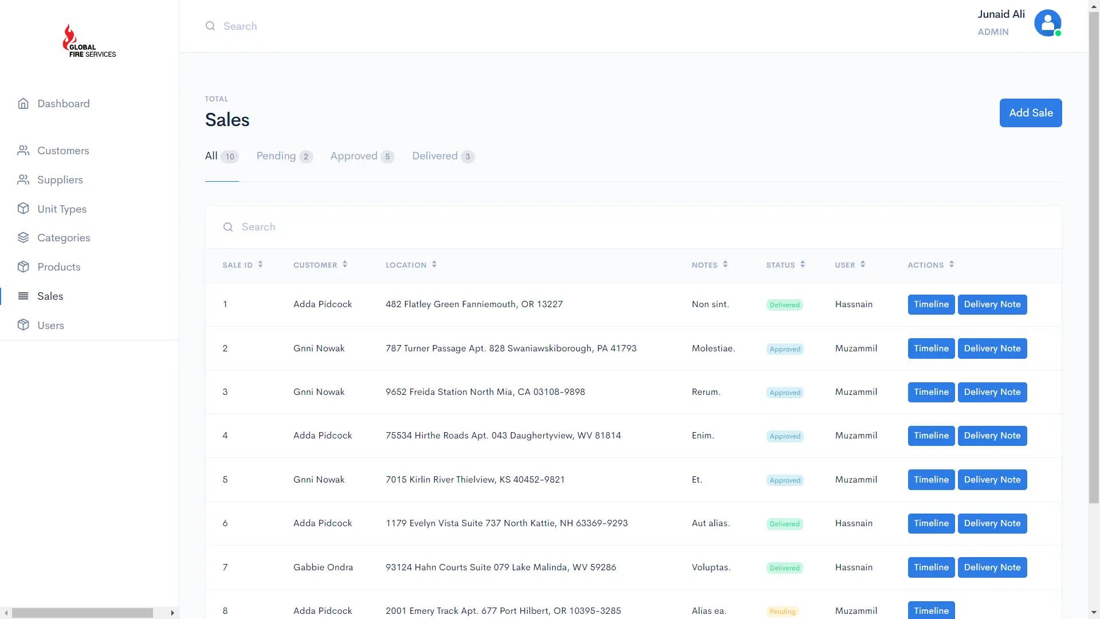Sort table by Sale ID arrows

tap(261, 265)
